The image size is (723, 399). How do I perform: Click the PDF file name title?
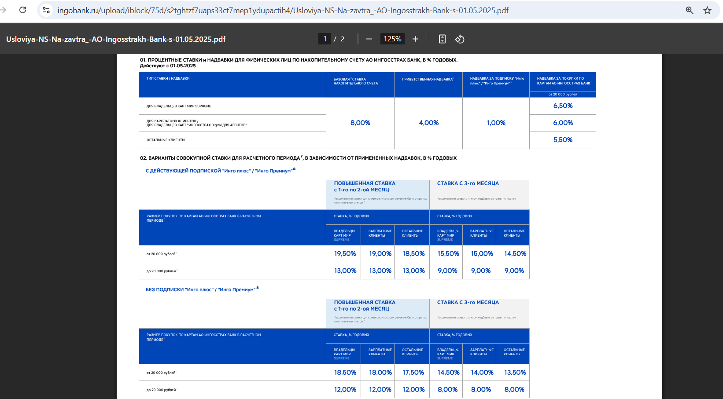(116, 39)
